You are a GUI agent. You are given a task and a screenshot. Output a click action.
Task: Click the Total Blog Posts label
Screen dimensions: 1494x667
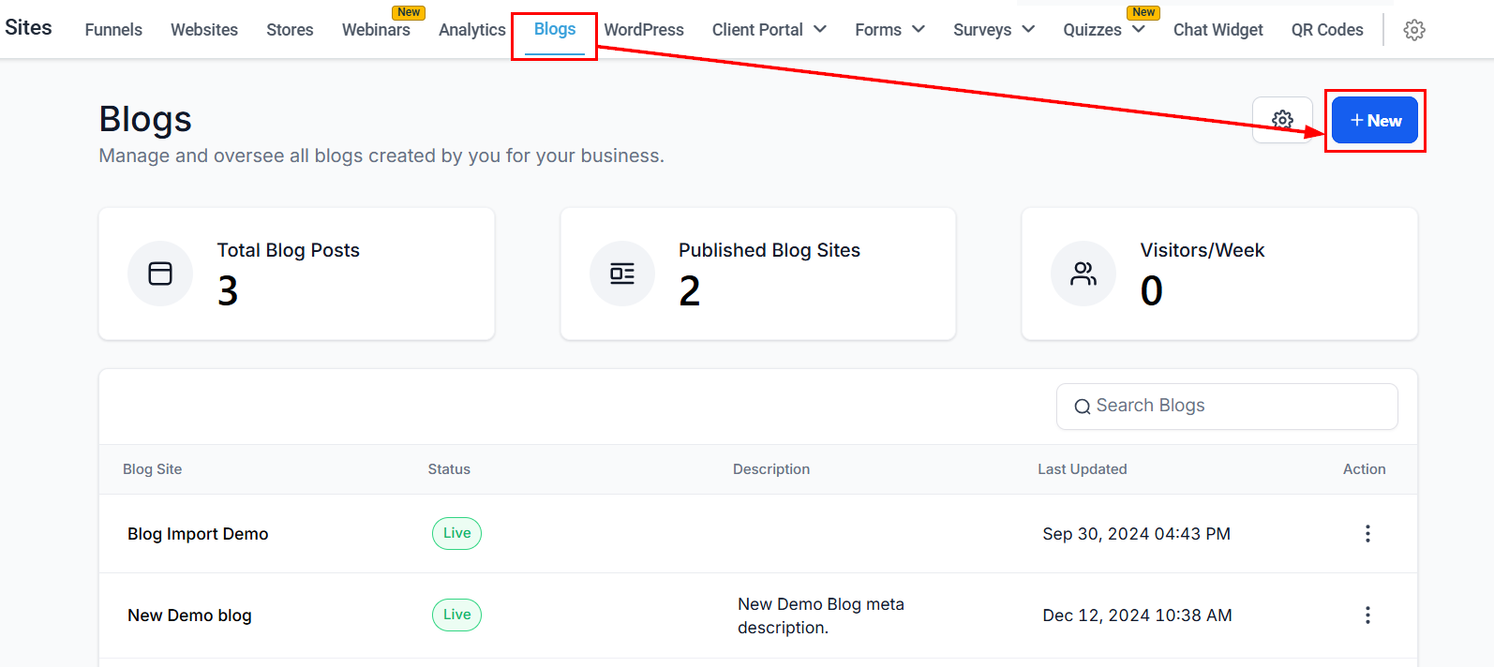coord(289,250)
